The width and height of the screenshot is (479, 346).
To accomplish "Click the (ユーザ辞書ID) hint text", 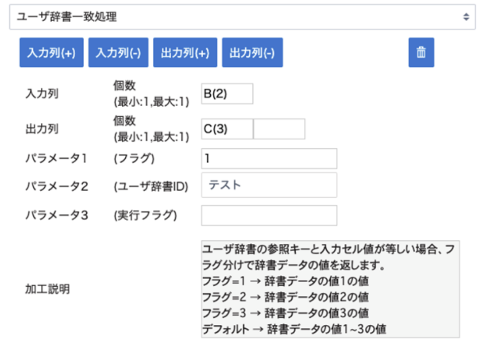I will pos(151,187).
